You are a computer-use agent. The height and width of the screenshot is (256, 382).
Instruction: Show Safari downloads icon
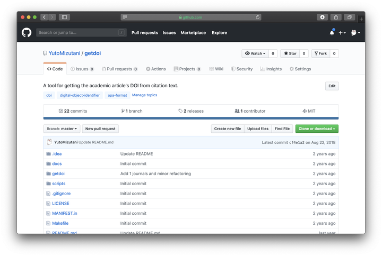[322, 17]
